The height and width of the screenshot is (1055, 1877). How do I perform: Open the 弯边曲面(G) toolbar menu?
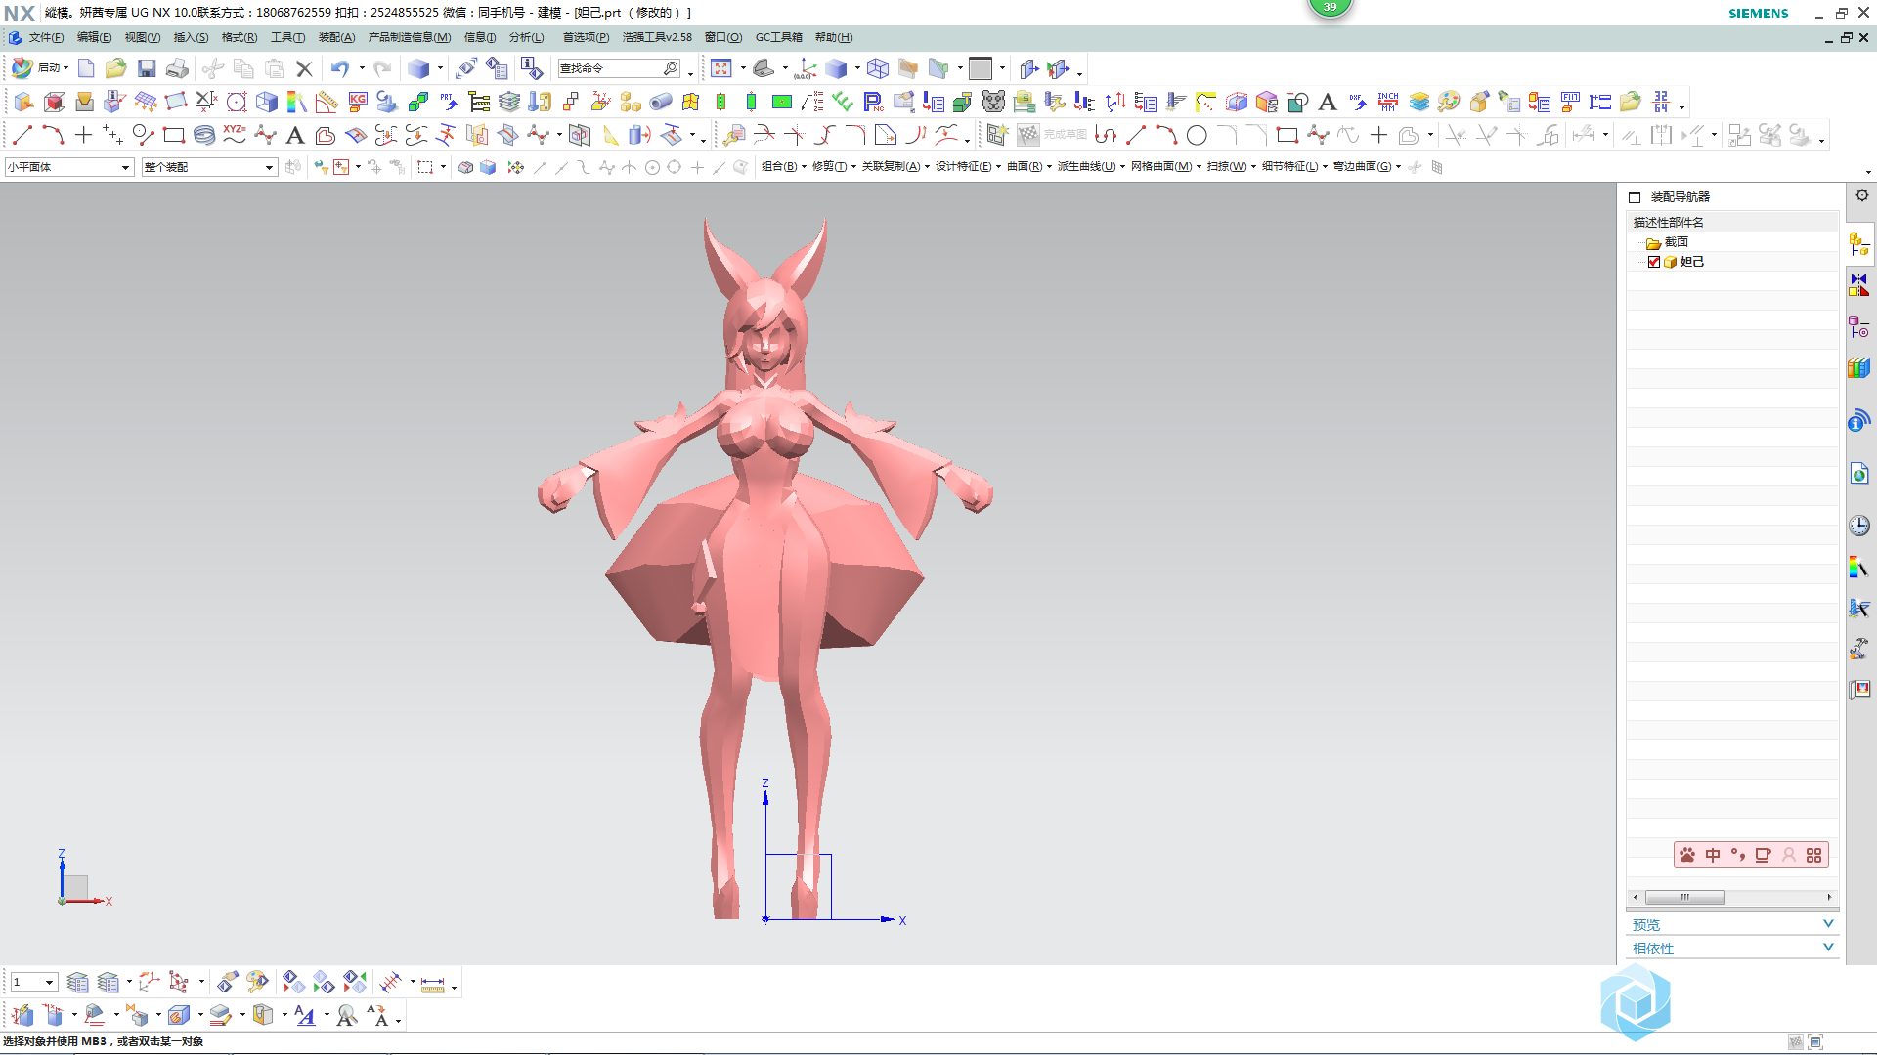coord(1367,167)
